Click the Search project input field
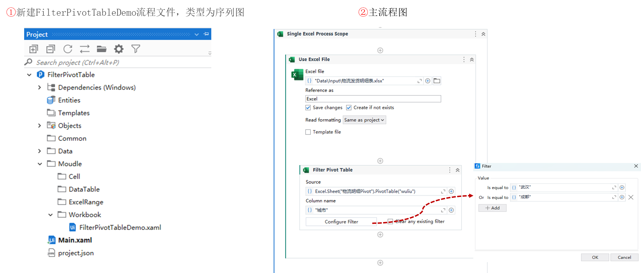641x273 pixels. pyautogui.click(x=119, y=62)
